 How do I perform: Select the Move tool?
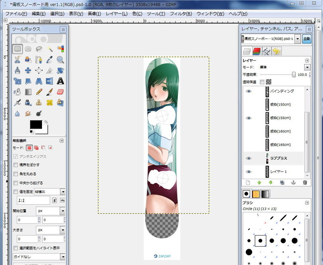tap(28, 70)
